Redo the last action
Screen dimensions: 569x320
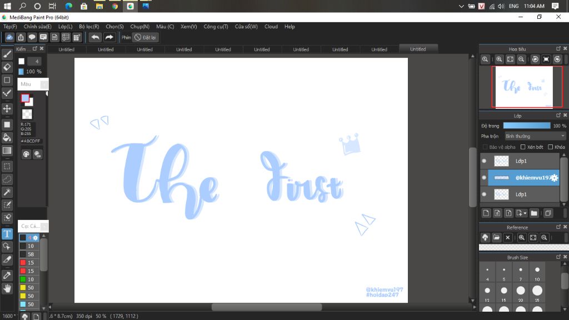[x=109, y=37]
